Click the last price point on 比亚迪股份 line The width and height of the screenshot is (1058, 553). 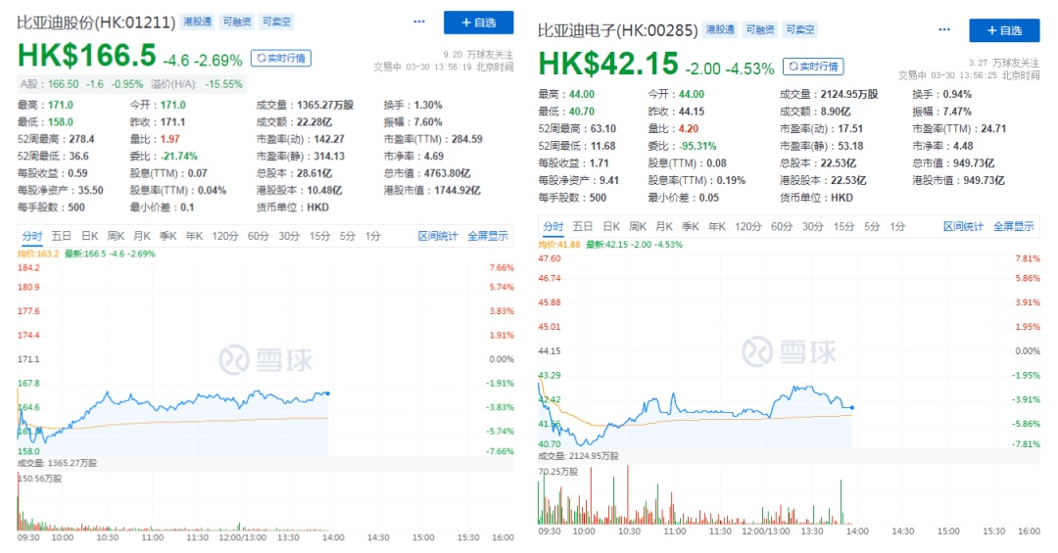pos(328,393)
